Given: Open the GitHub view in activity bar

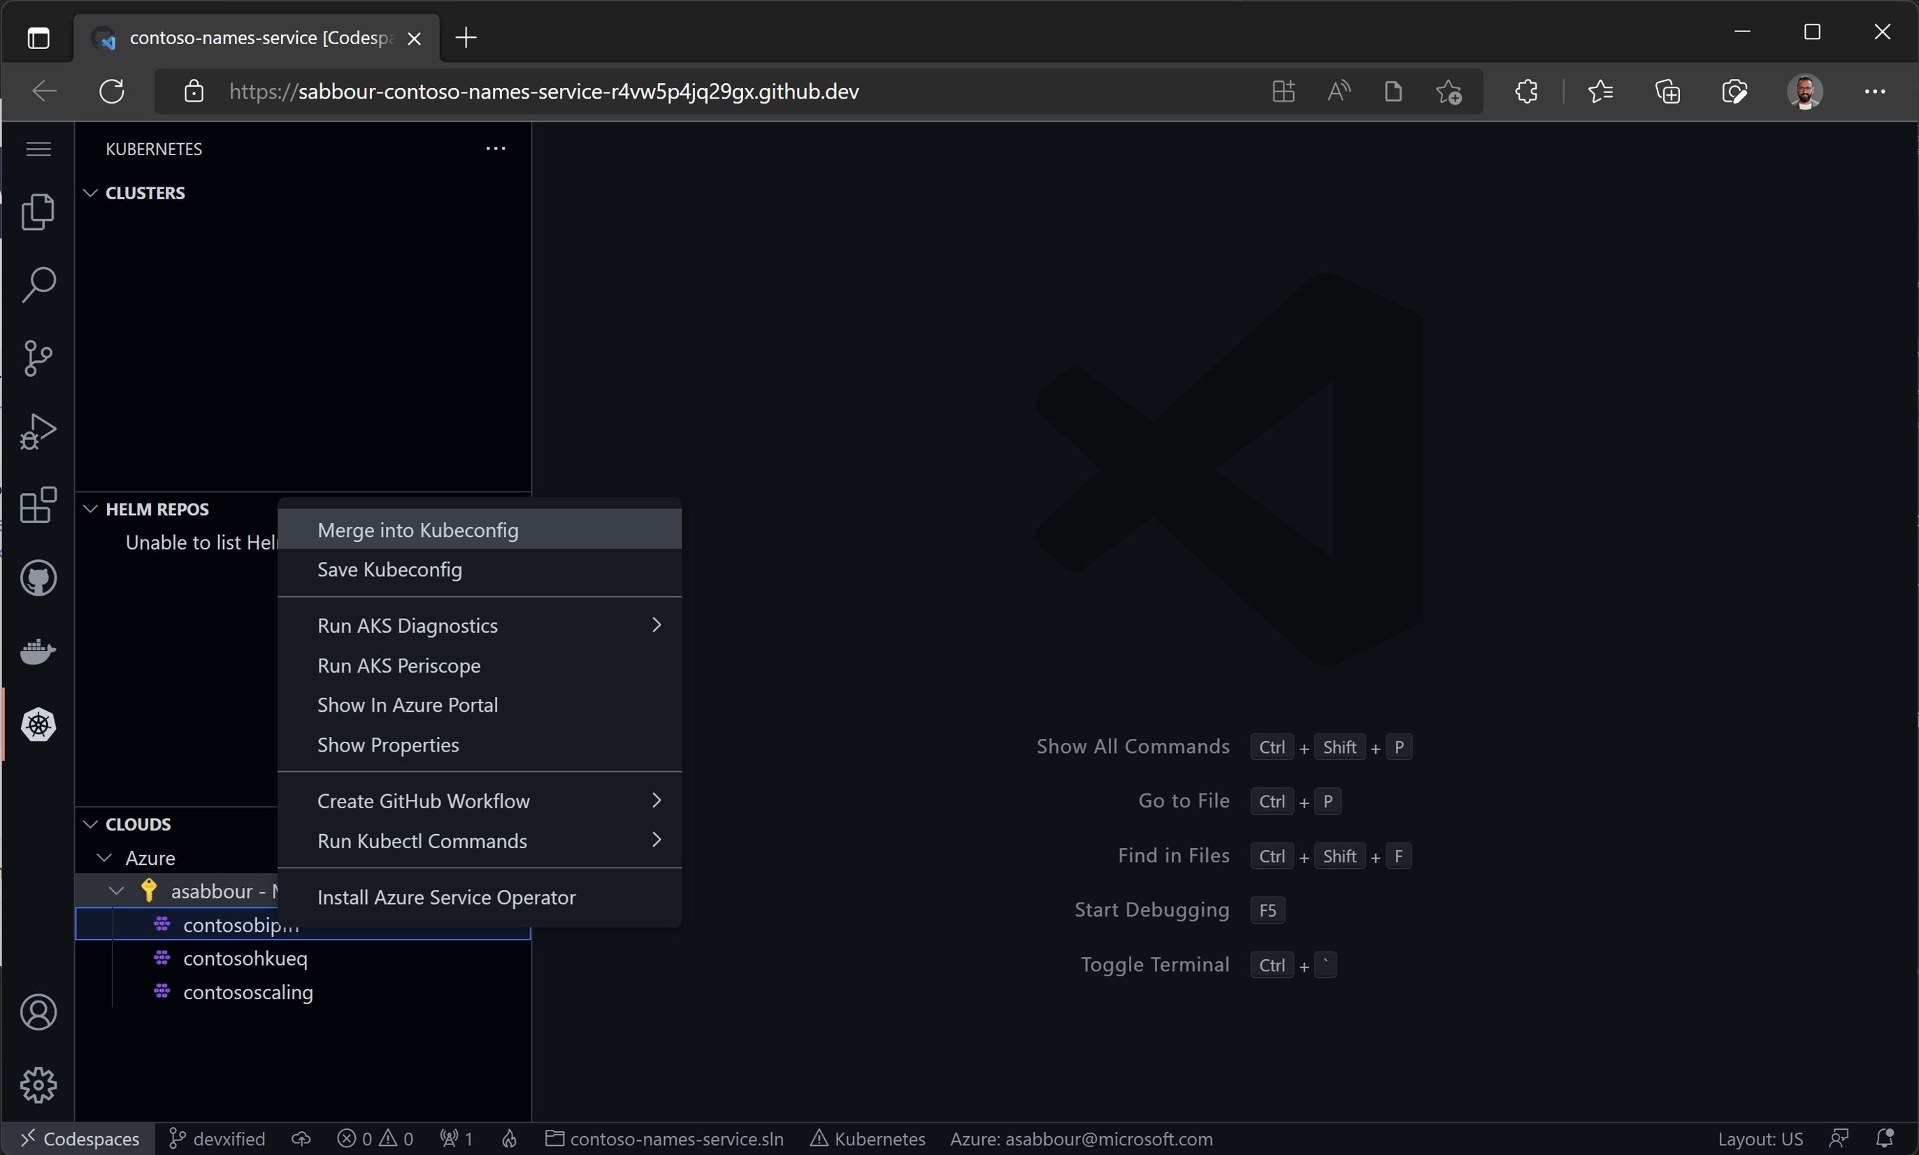Looking at the screenshot, I should pyautogui.click(x=38, y=578).
